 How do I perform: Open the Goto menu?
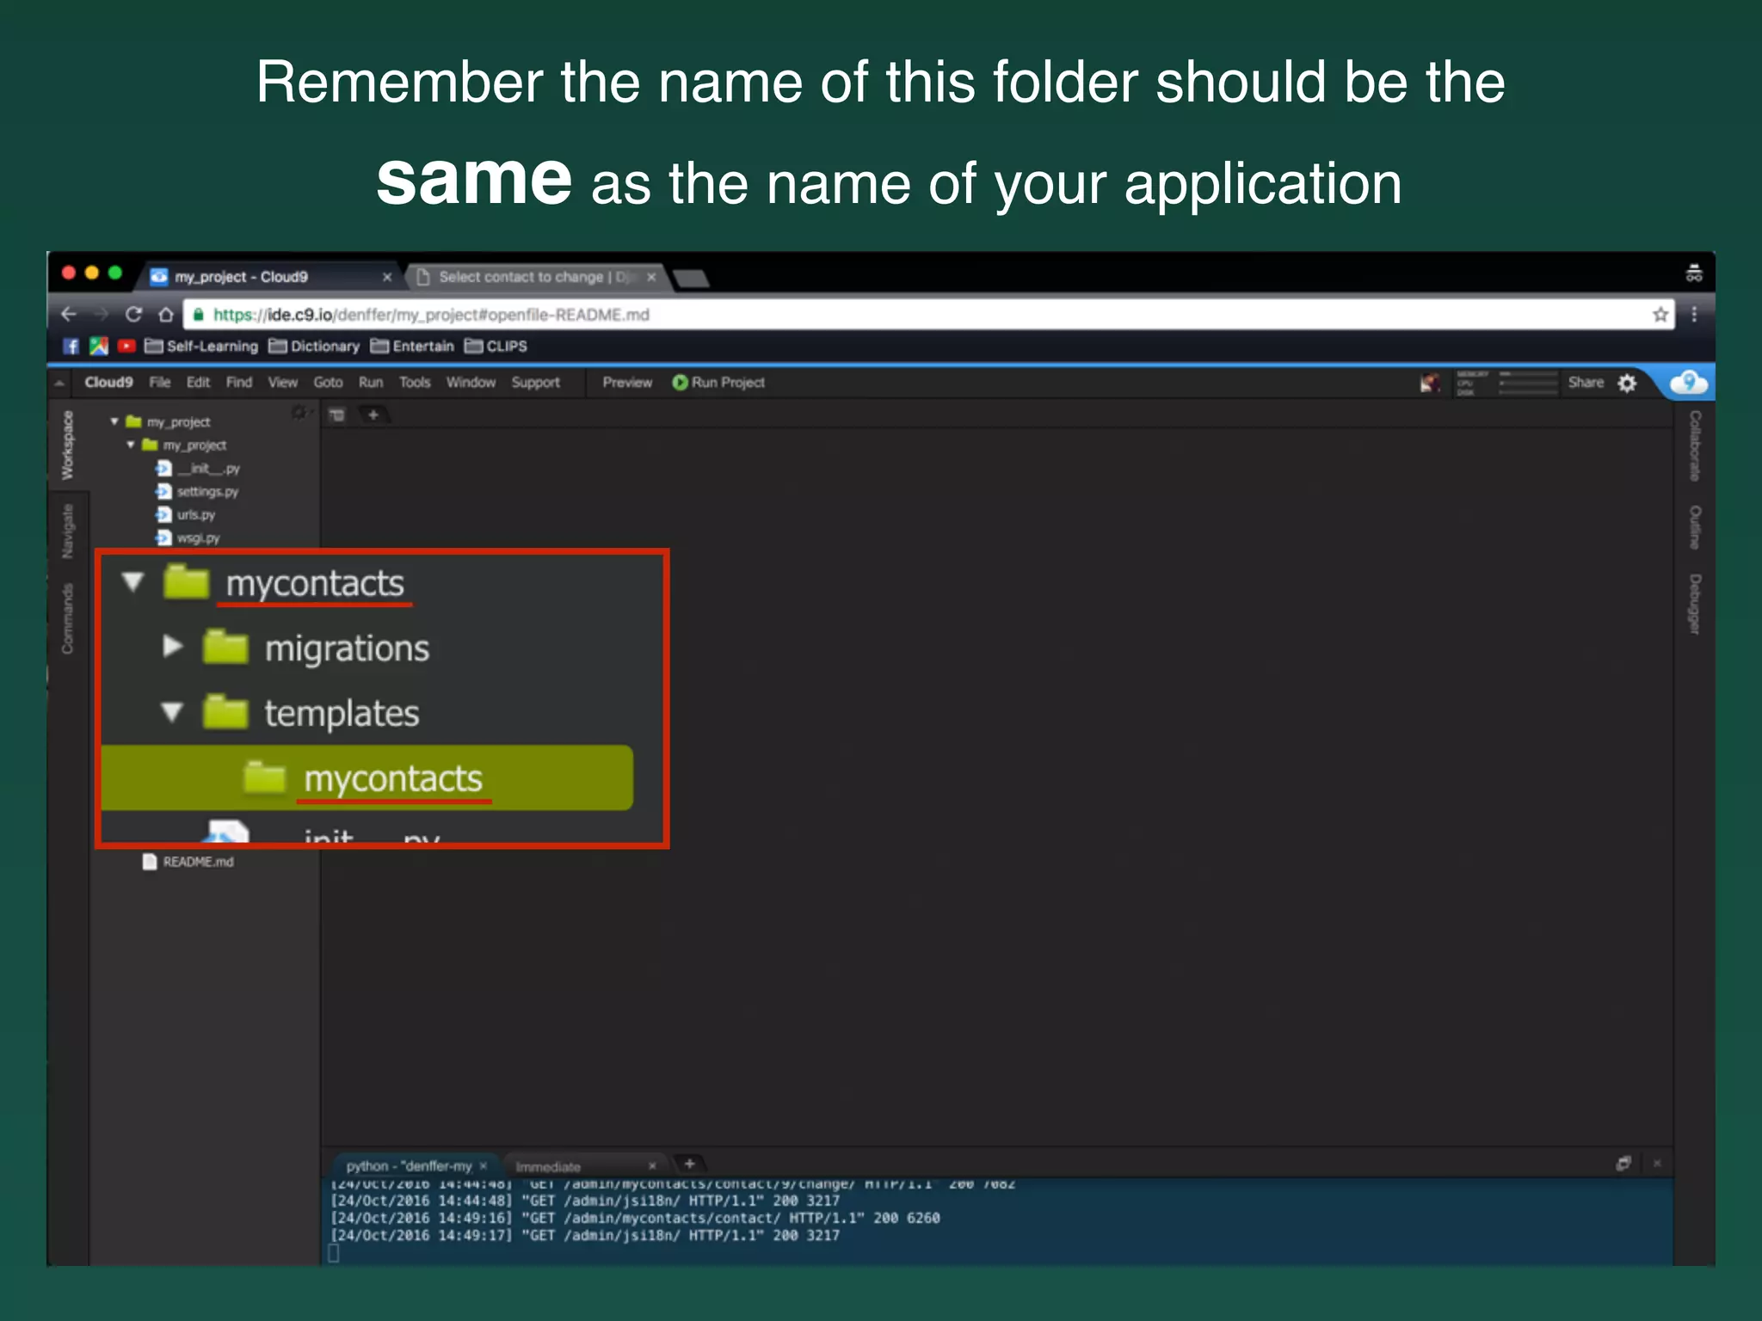coord(328,383)
